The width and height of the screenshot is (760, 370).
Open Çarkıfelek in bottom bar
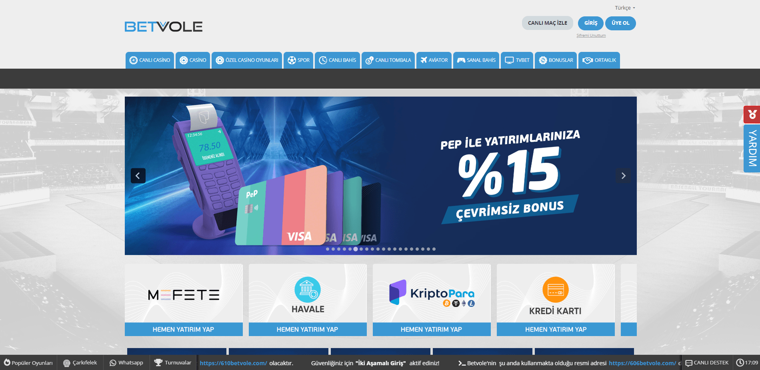pos(80,363)
